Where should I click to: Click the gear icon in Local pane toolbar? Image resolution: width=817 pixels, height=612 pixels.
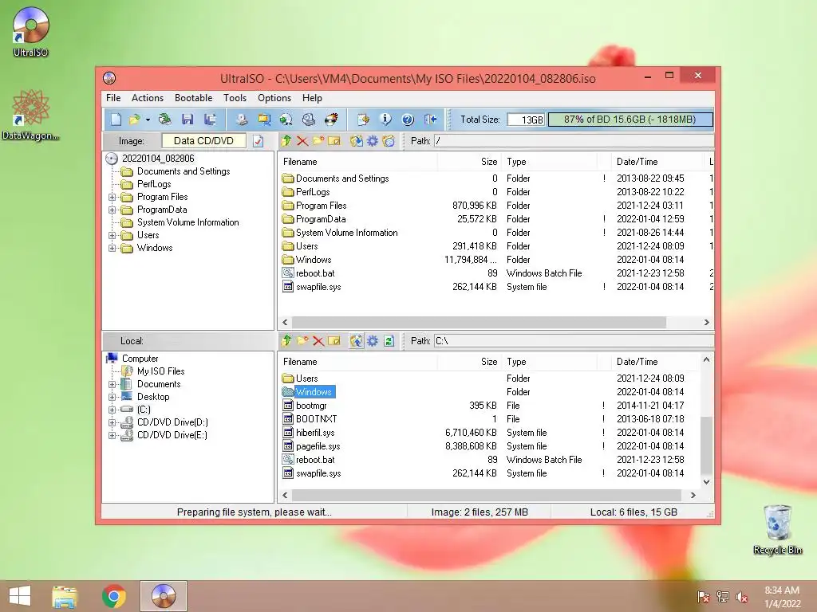click(373, 341)
